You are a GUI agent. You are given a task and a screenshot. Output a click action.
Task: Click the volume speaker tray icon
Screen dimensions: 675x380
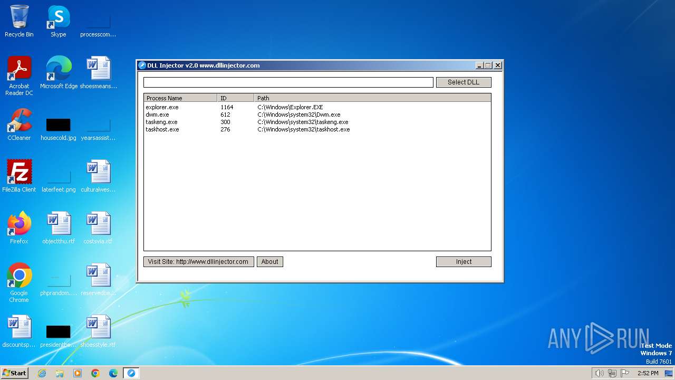pos(599,373)
